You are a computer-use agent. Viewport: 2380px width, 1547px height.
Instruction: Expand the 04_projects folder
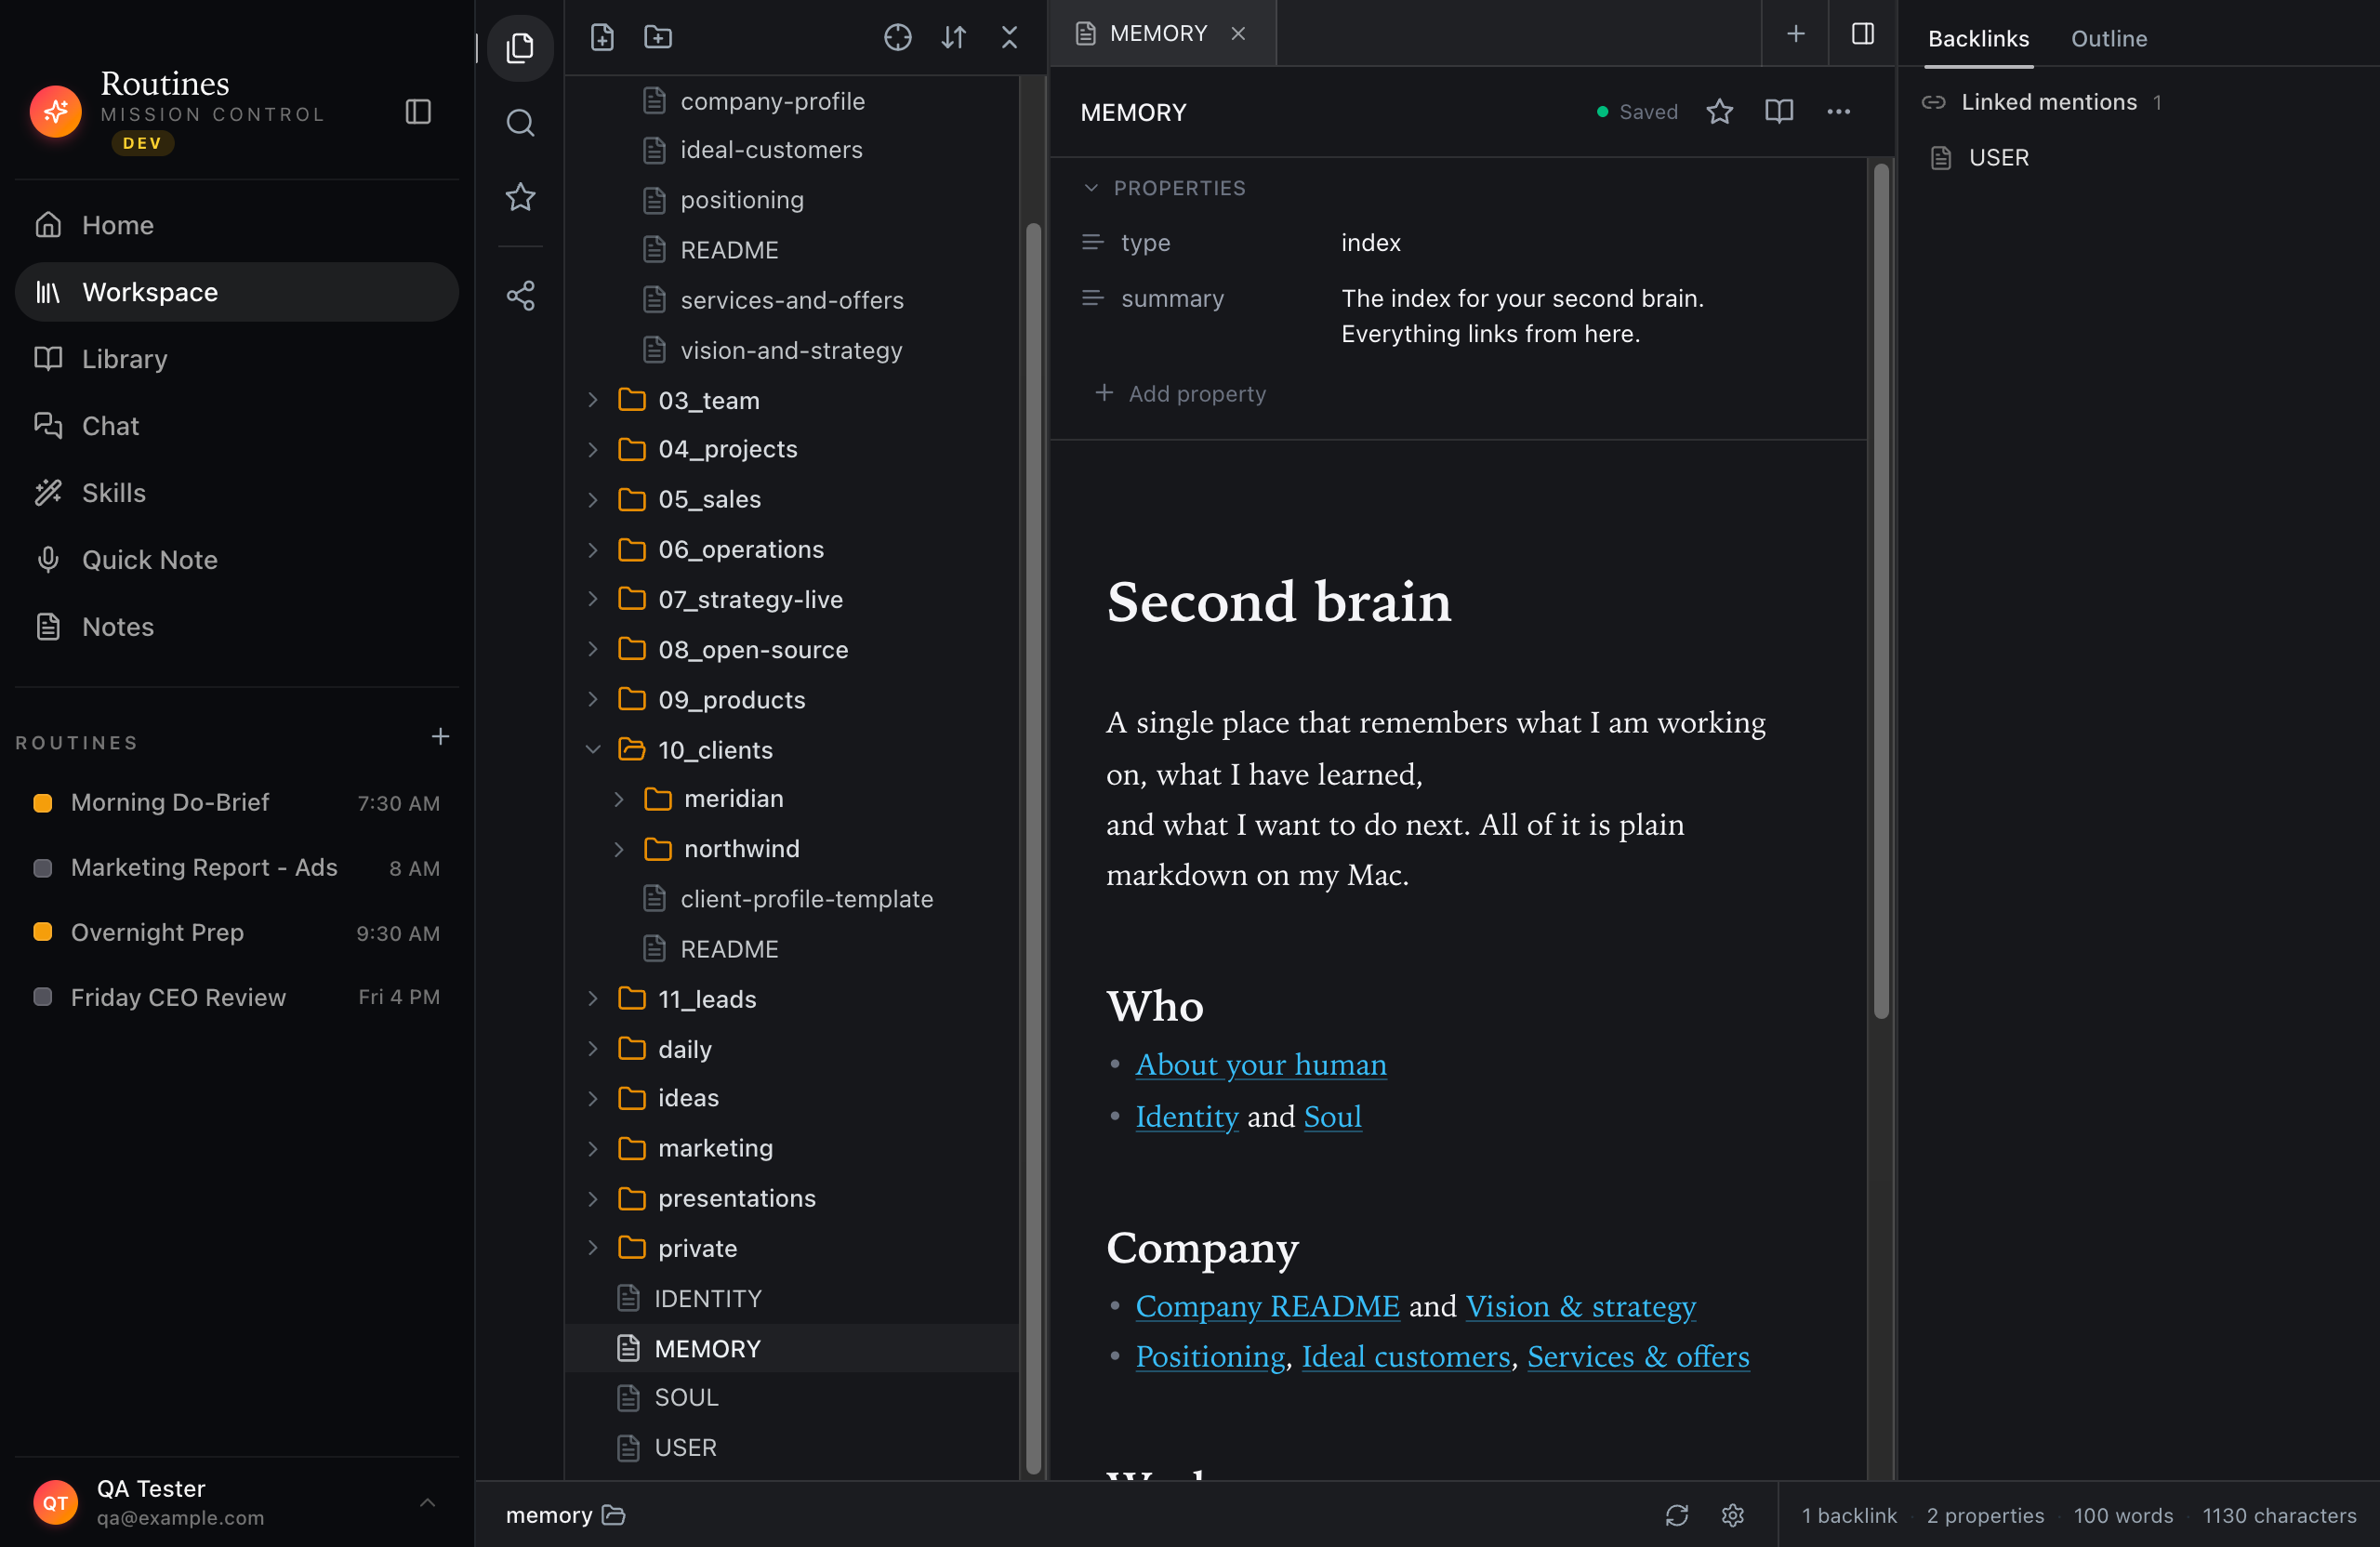(593, 449)
